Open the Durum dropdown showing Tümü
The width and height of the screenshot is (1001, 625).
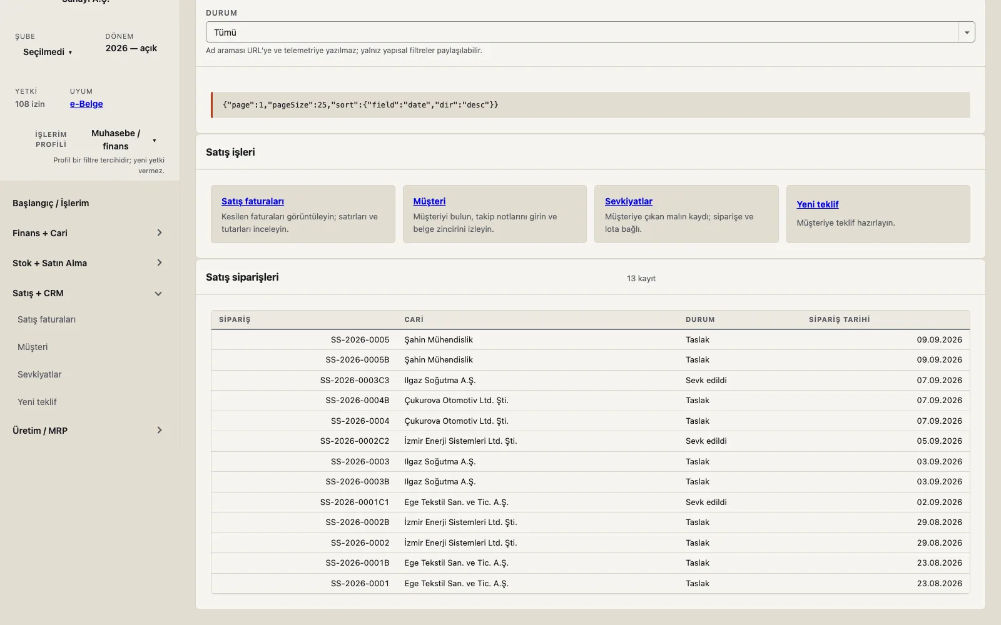590,32
